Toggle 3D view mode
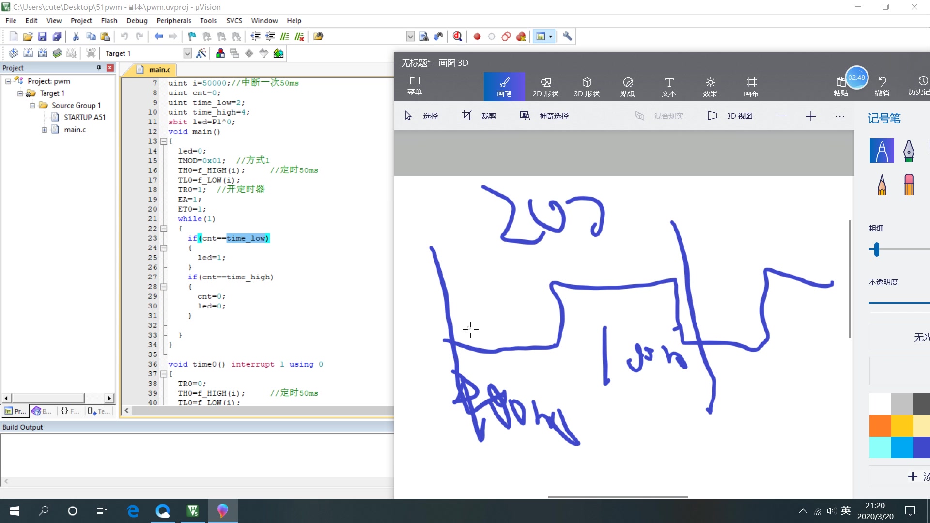 point(730,116)
